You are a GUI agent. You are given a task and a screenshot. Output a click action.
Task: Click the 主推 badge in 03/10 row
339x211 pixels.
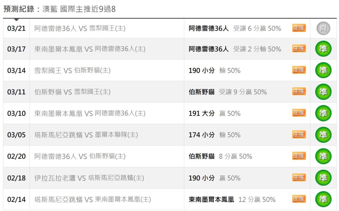tap(299, 113)
